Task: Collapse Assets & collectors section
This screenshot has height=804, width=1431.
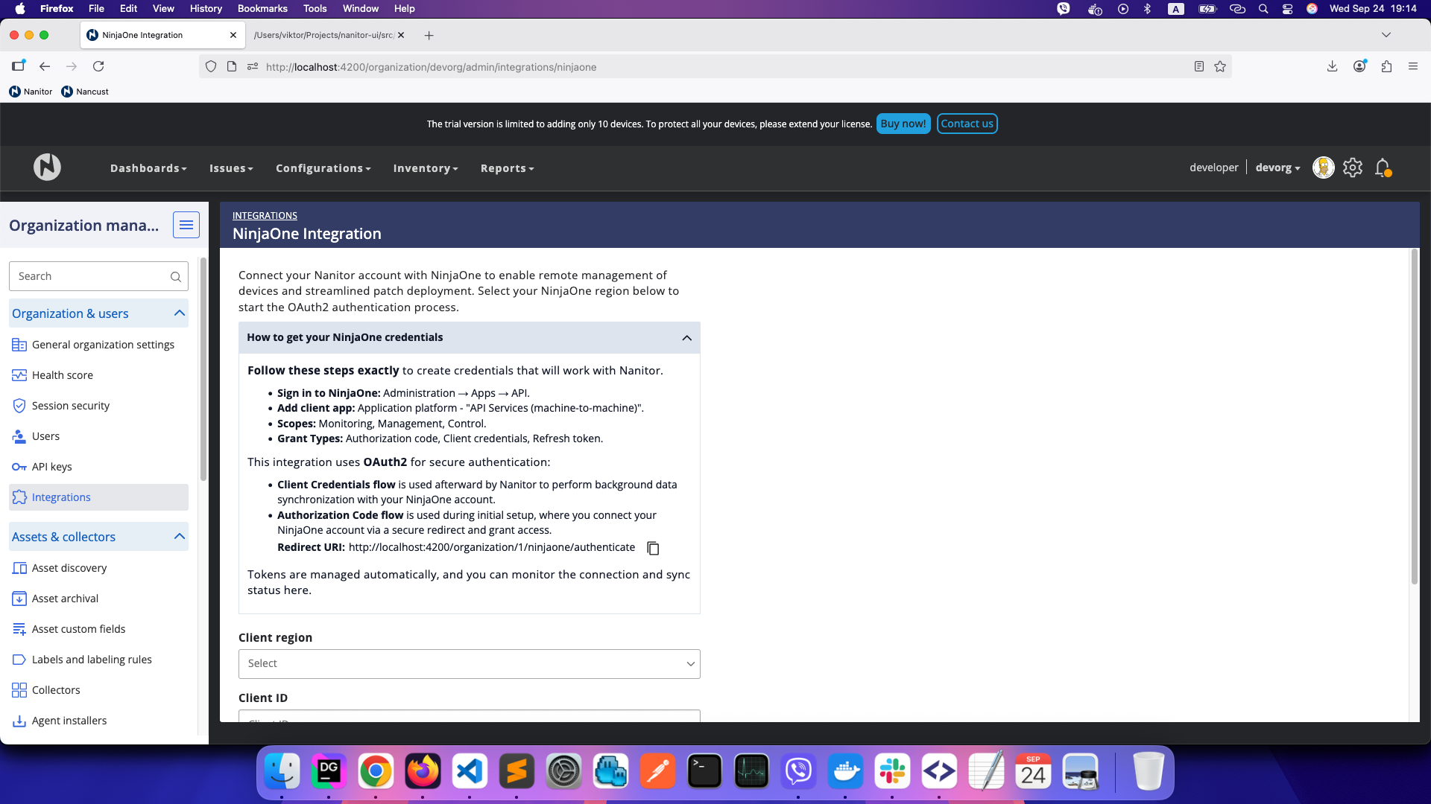Action: coord(179,537)
